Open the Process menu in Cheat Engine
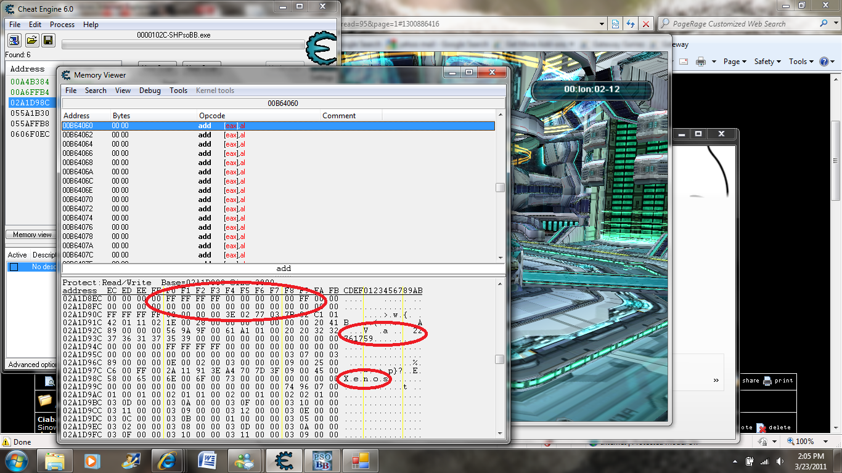The width and height of the screenshot is (842, 473). click(62, 25)
